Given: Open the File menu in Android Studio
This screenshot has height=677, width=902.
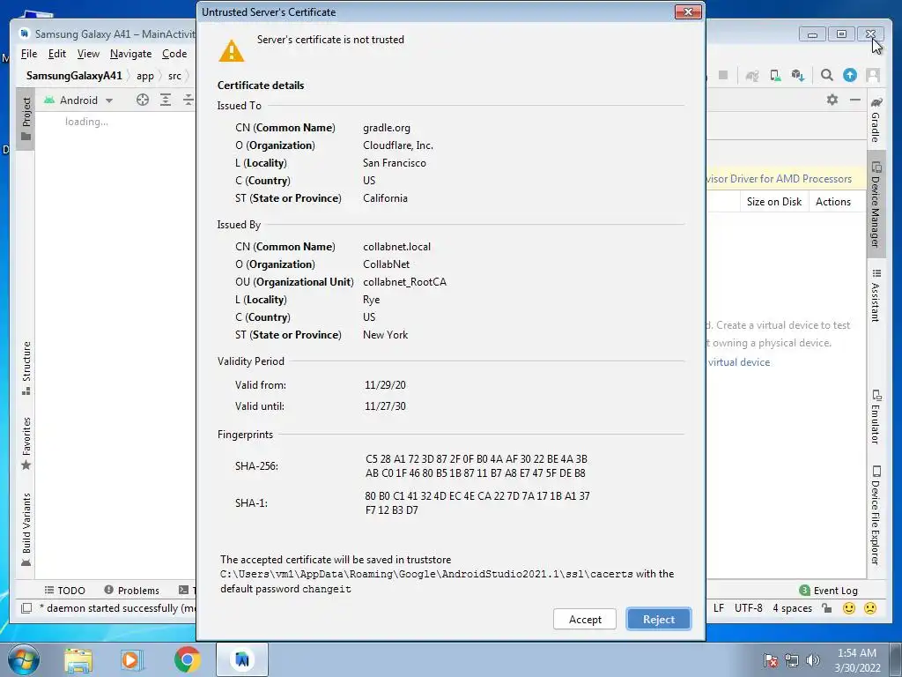Looking at the screenshot, I should click(29, 54).
